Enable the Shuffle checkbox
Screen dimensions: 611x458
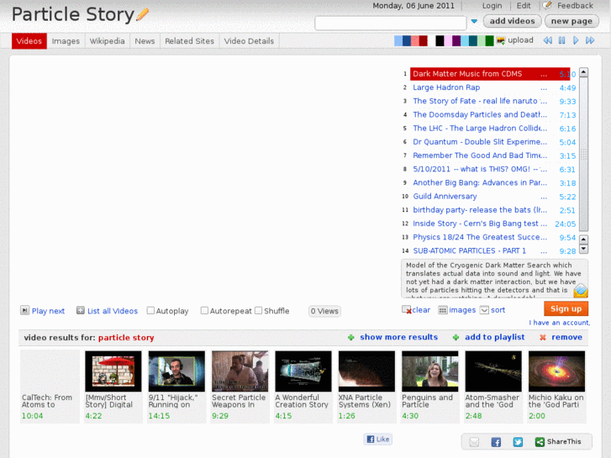tap(258, 311)
